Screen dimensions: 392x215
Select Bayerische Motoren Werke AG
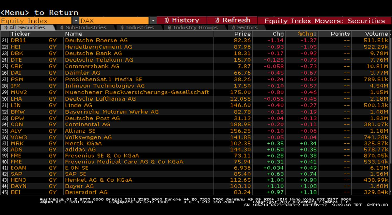[112, 112]
